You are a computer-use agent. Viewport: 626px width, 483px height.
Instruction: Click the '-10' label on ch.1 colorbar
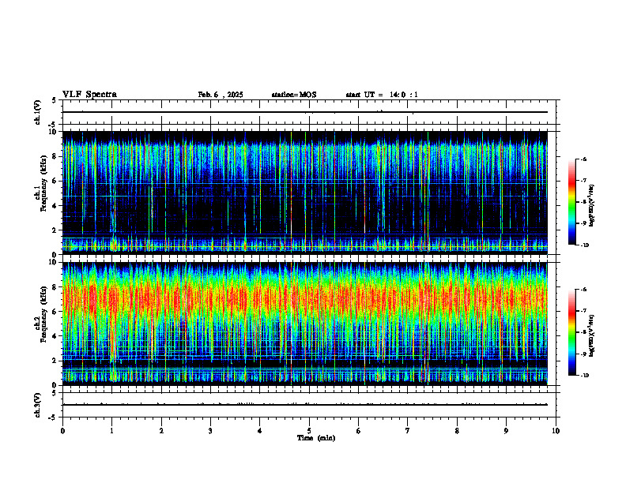tap(584, 245)
